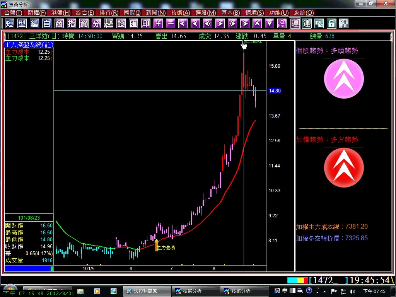
Task: Jump to last bar arrow icon
Action: [245, 24]
